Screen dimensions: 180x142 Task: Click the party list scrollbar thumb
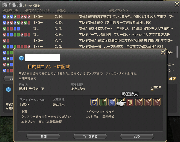[x=177, y=52]
